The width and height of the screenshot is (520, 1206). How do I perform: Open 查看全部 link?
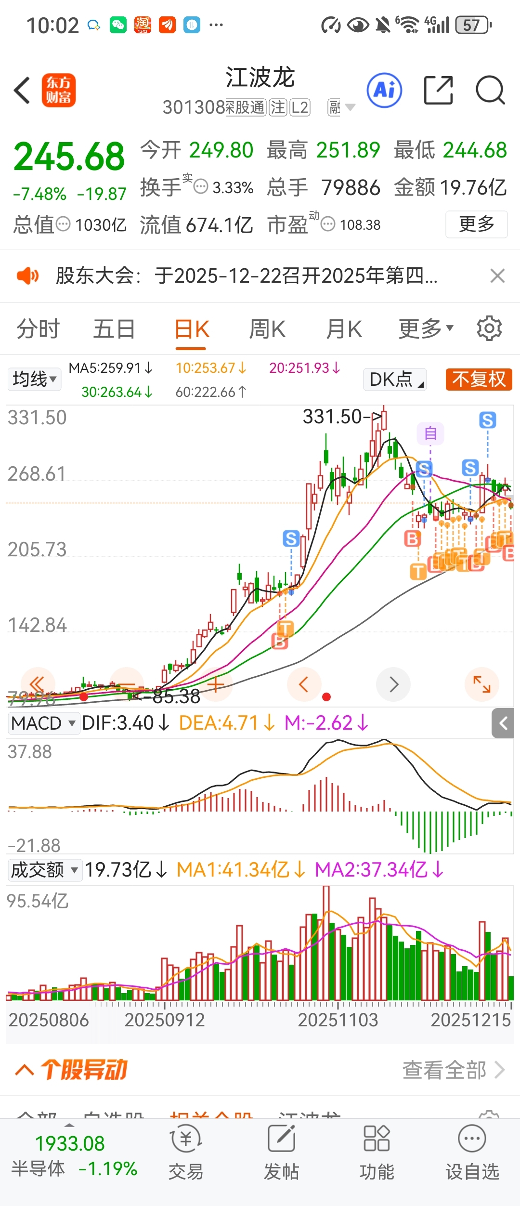[x=454, y=1070]
